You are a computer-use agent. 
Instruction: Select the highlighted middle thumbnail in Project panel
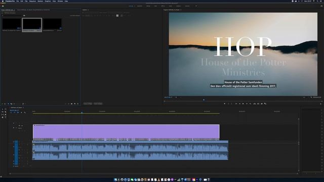tap(32, 25)
